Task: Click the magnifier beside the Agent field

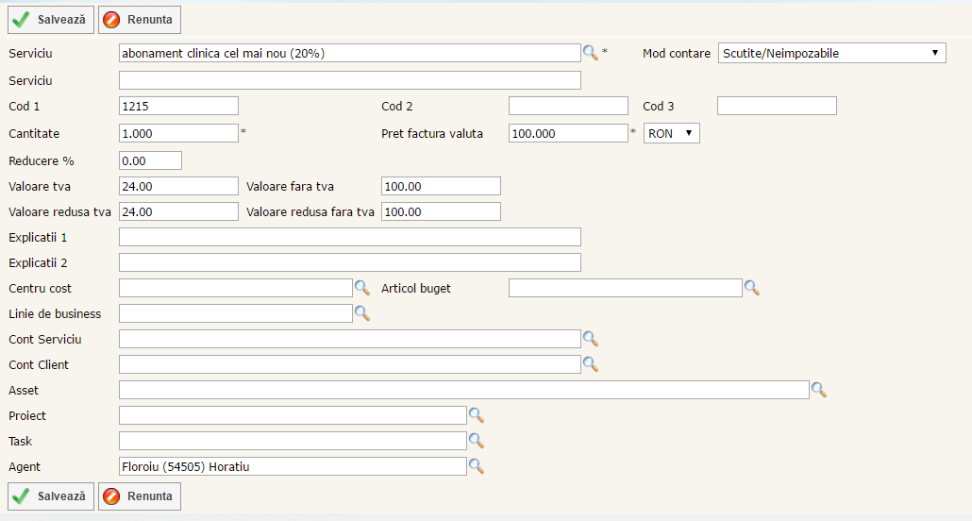Action: [476, 466]
